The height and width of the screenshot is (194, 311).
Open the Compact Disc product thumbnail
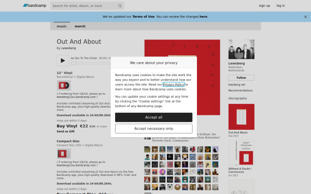click(64, 154)
